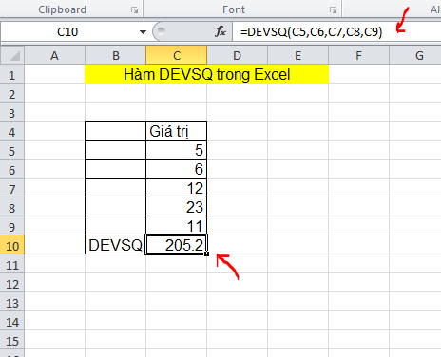Select the cell containing 5
Screen dimensions: 441x357
(176, 150)
